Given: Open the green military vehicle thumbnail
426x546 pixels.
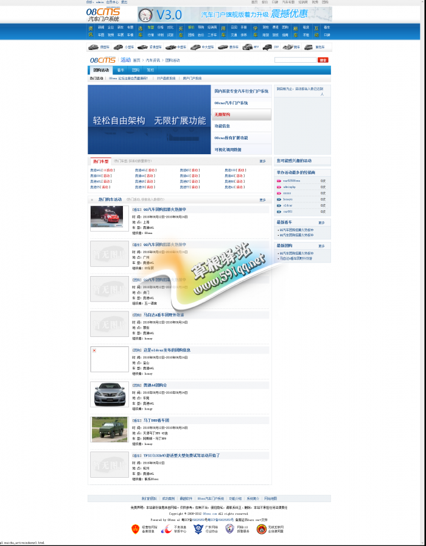Looking at the screenshot, I should [x=110, y=430].
